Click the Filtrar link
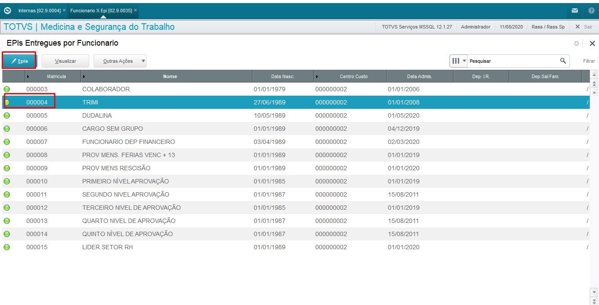 (589, 61)
